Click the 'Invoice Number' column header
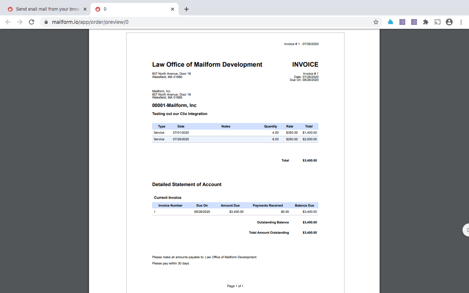The width and height of the screenshot is (469, 293). [x=170, y=205]
